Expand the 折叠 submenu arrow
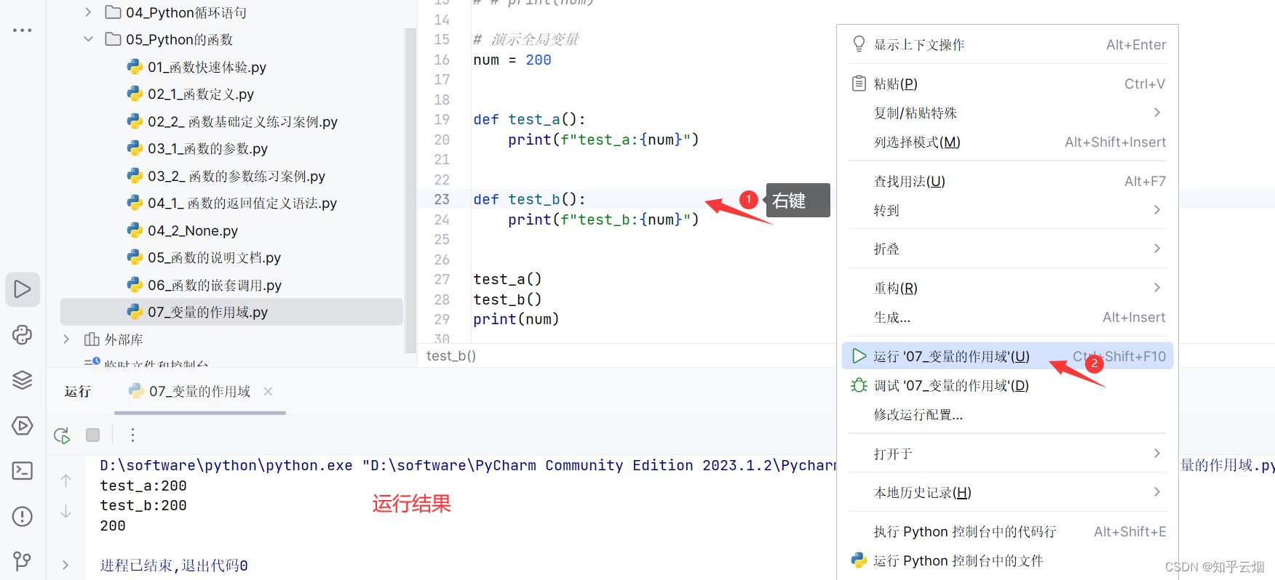 pyautogui.click(x=1157, y=249)
